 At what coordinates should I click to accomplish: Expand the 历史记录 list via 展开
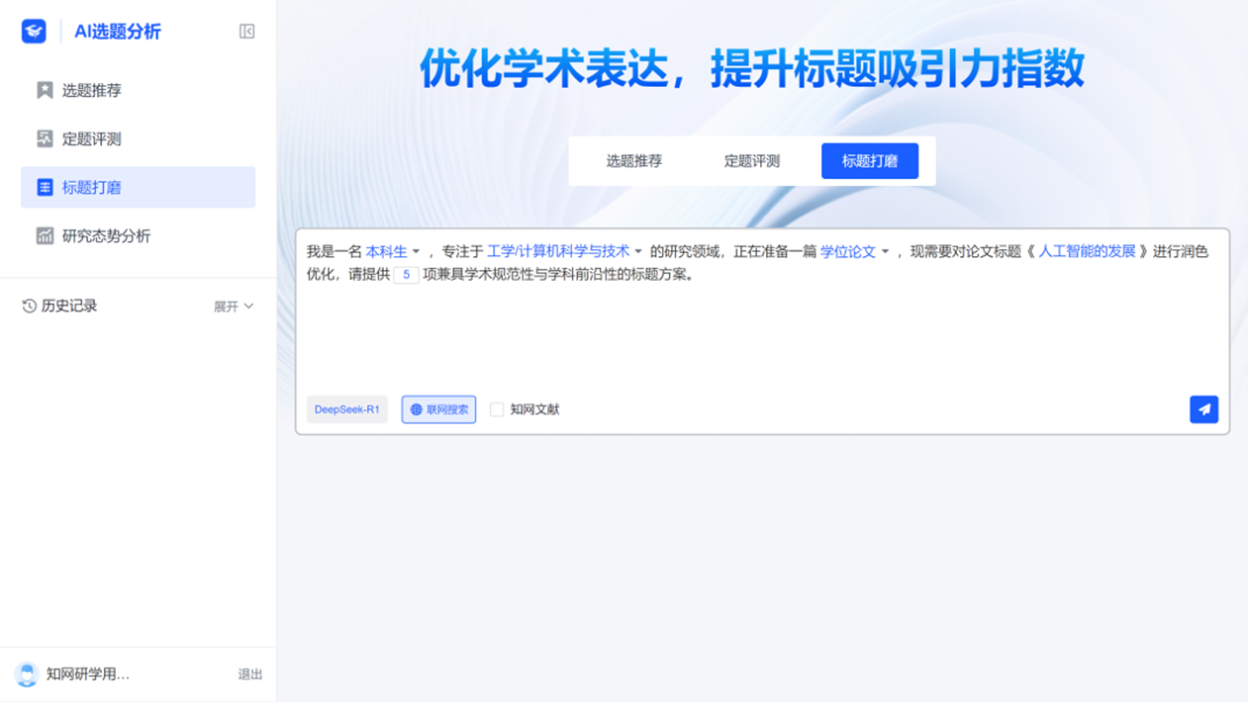point(234,307)
